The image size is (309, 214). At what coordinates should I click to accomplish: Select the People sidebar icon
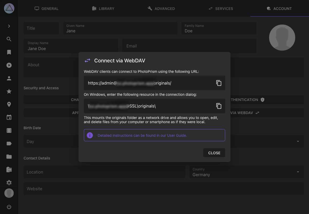click(x=9, y=78)
